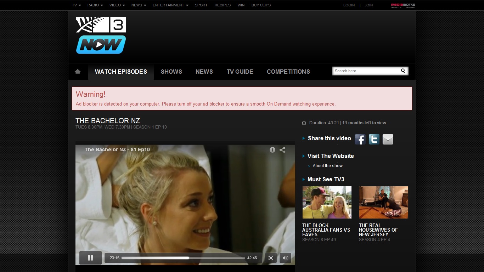Pause the video playback
The image size is (484, 272).
coord(90,258)
